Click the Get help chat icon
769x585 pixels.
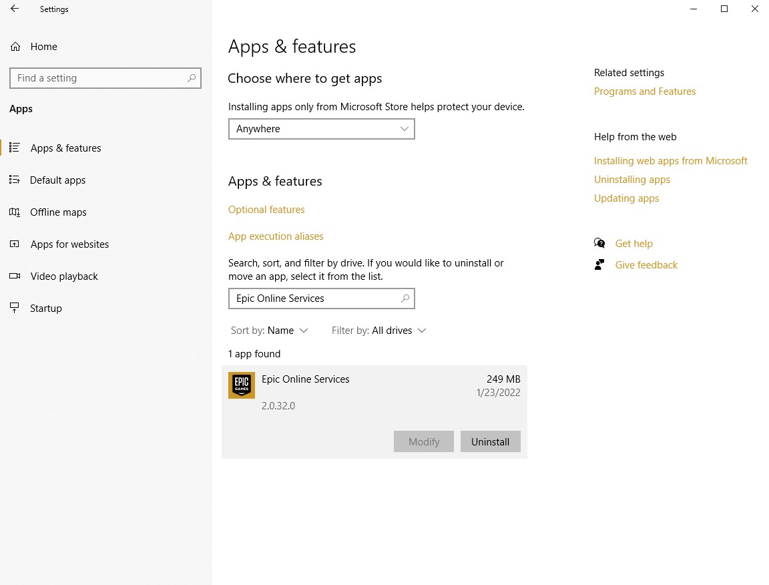[599, 244]
